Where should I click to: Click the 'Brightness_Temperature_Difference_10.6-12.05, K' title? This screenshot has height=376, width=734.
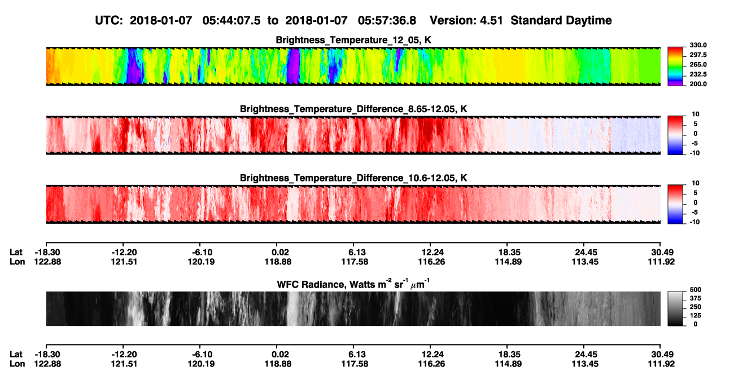(x=353, y=178)
